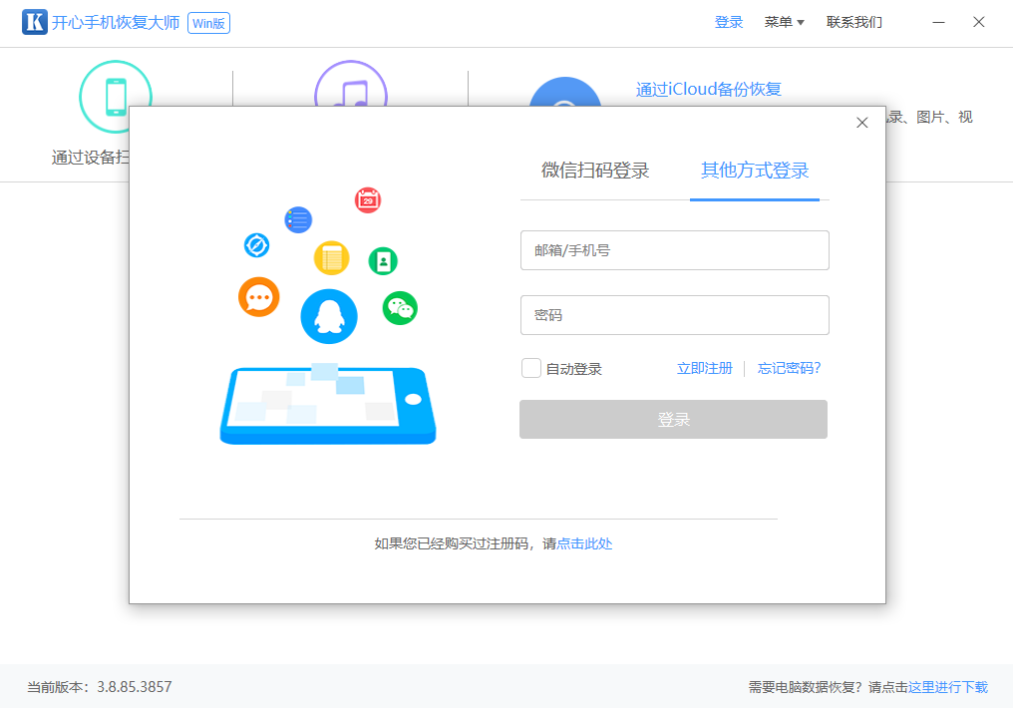Click the green contacts icon
Image resolution: width=1013 pixels, height=708 pixels.
click(x=383, y=261)
